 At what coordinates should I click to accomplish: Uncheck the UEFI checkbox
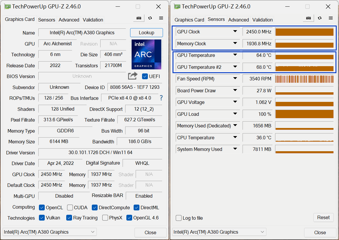tap(144, 76)
